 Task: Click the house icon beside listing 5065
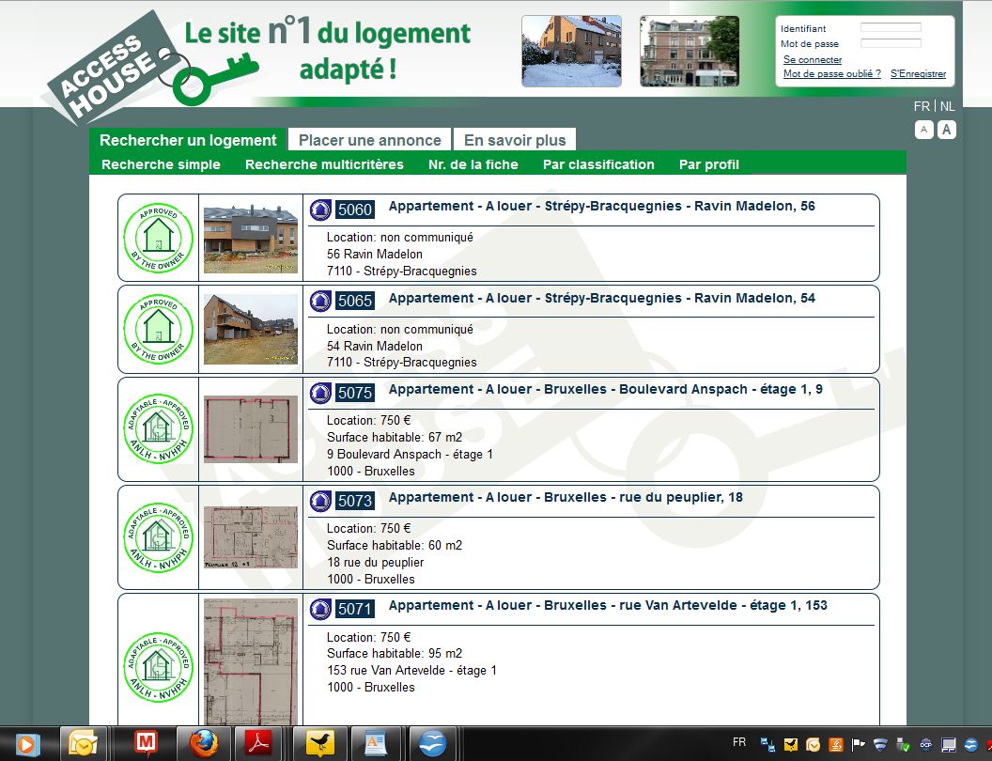click(320, 301)
